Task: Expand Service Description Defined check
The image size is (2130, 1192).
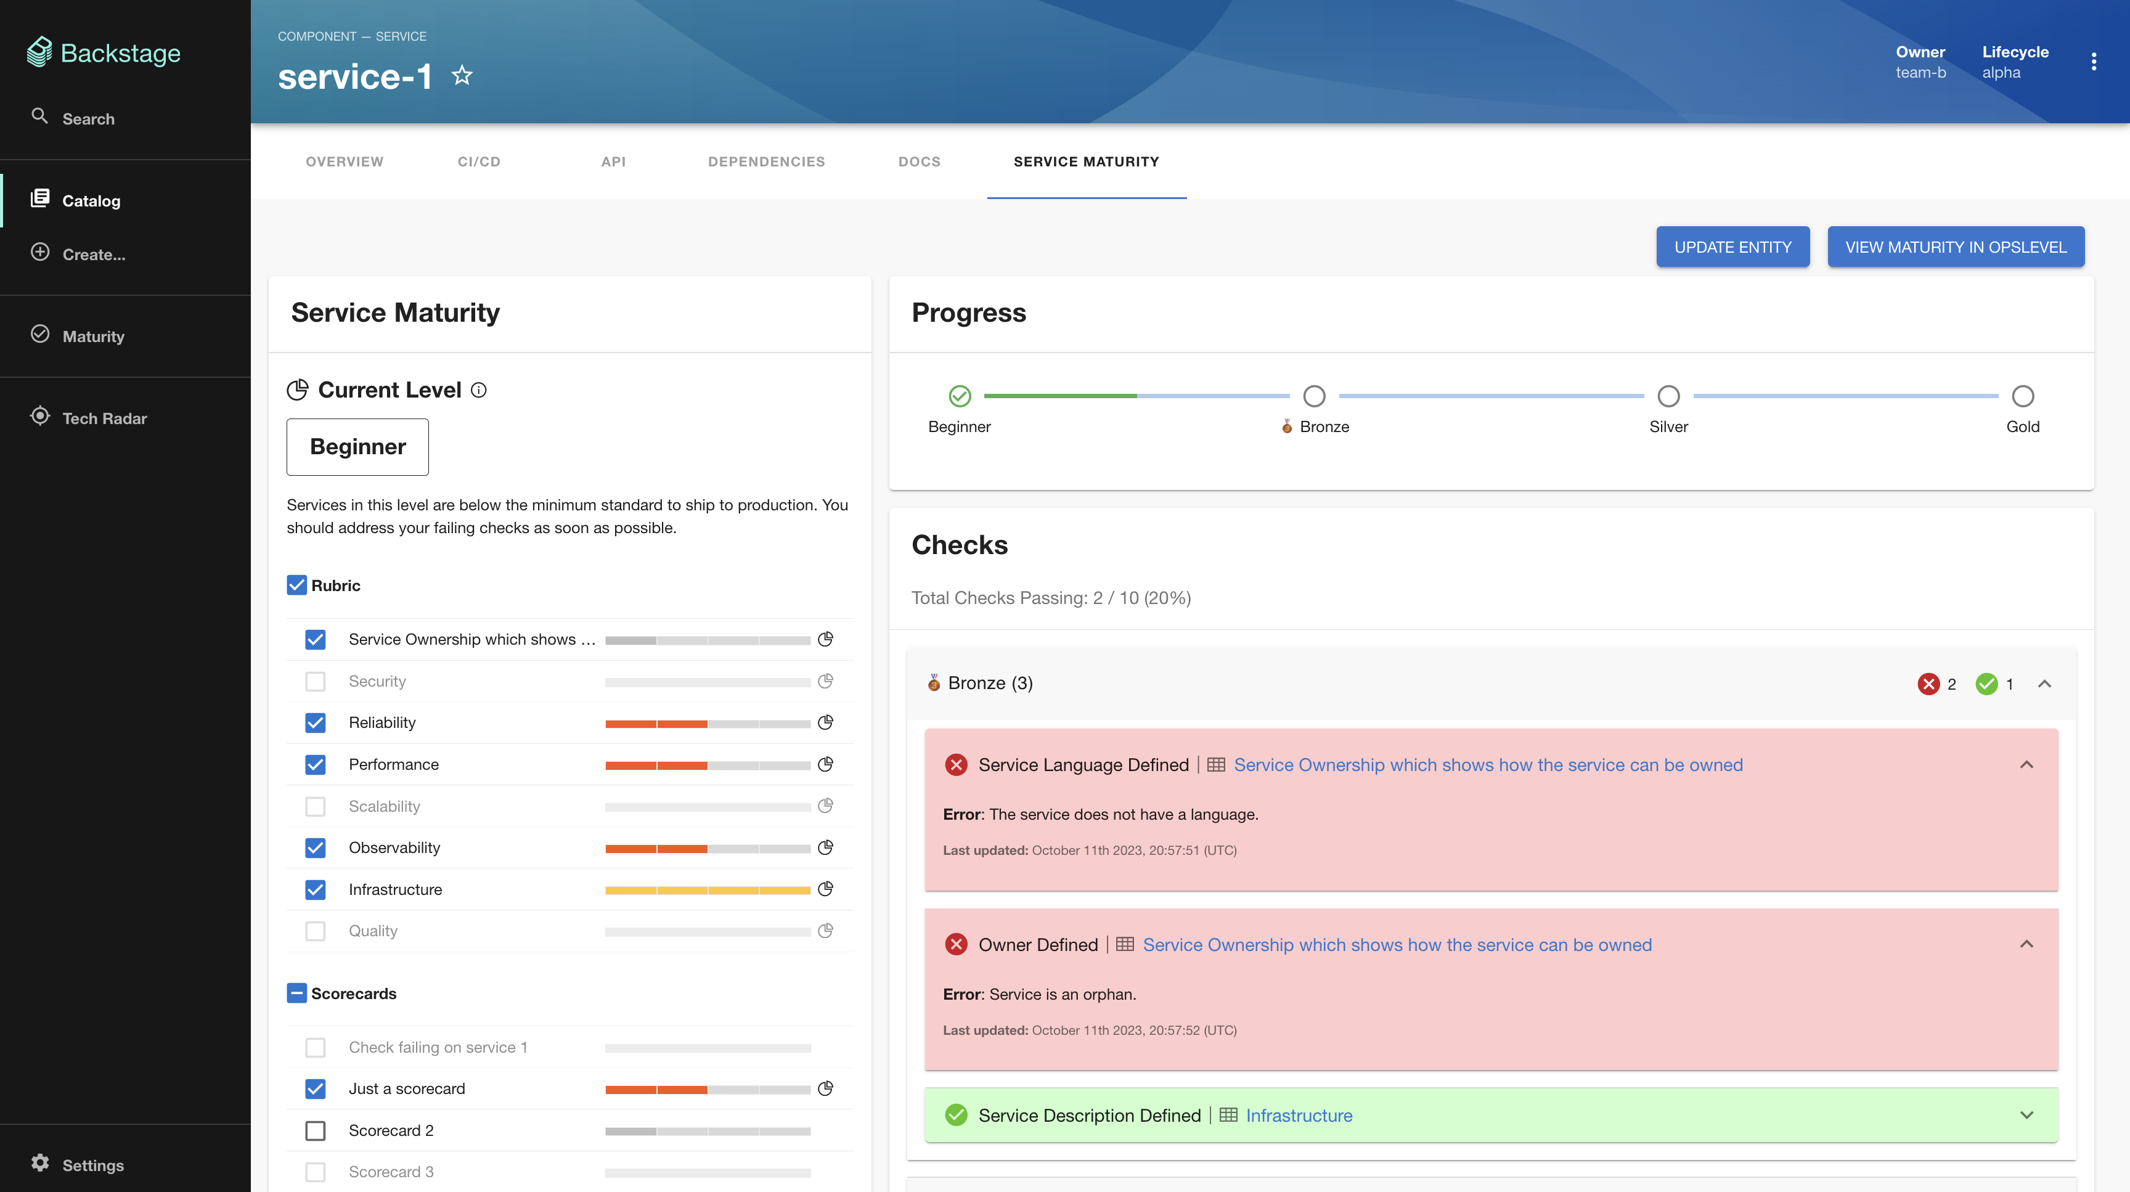Action: tap(2026, 1115)
